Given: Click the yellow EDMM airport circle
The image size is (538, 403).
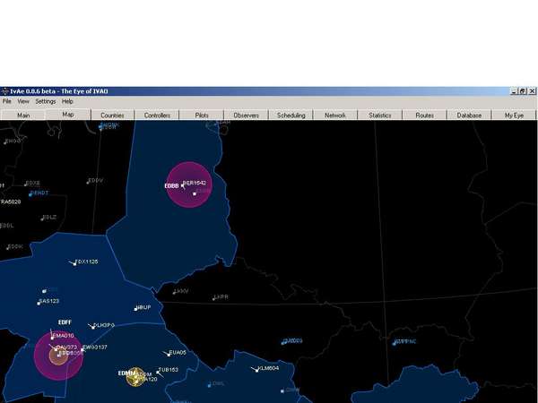Looking at the screenshot, I should (134, 376).
